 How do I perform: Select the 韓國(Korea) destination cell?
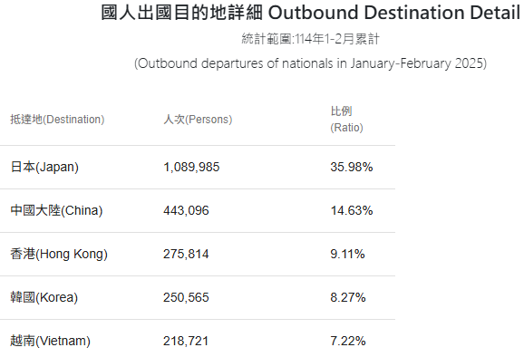pyautogui.click(x=44, y=297)
